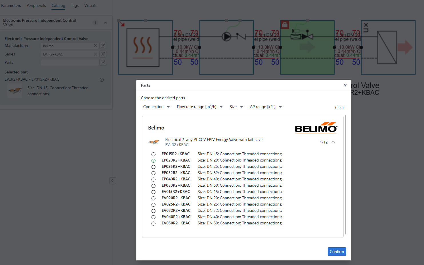Select the EP015R2+KBAC radio button
The image size is (424, 265).
[x=154, y=154]
